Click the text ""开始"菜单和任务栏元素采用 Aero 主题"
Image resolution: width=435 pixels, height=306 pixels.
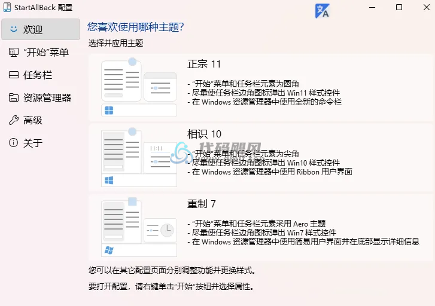pyautogui.click(x=258, y=224)
